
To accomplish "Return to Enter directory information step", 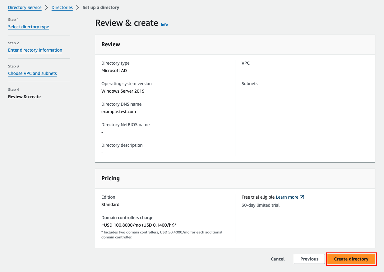I will [35, 50].
